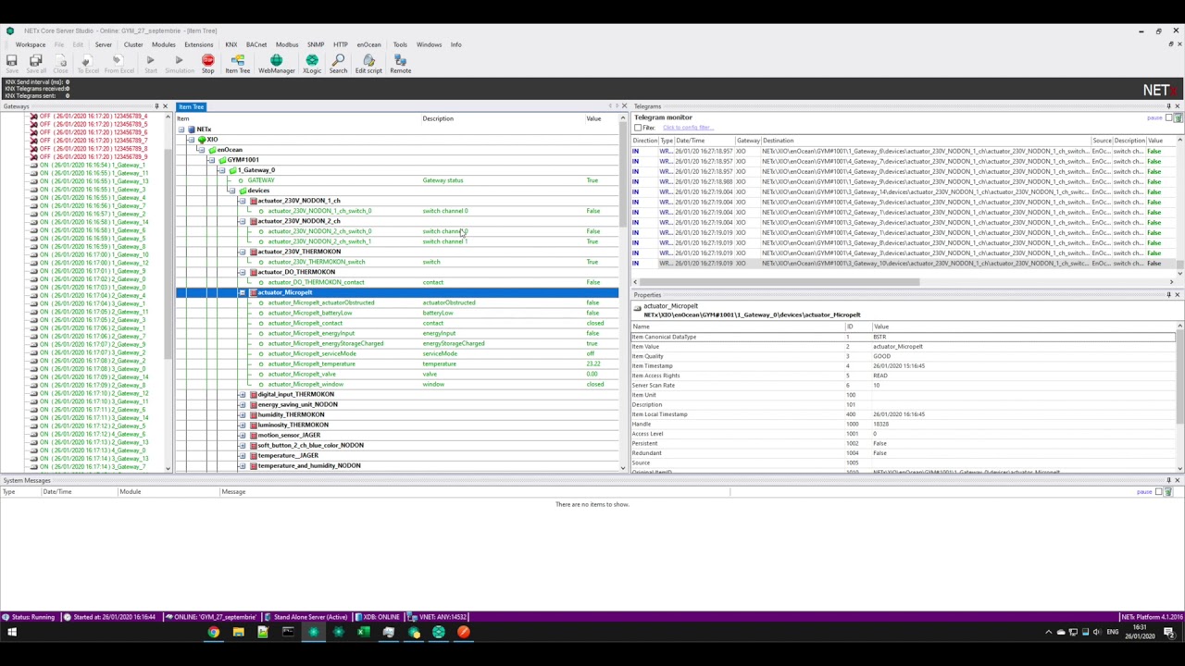Close the Gateways panel

pos(166,106)
